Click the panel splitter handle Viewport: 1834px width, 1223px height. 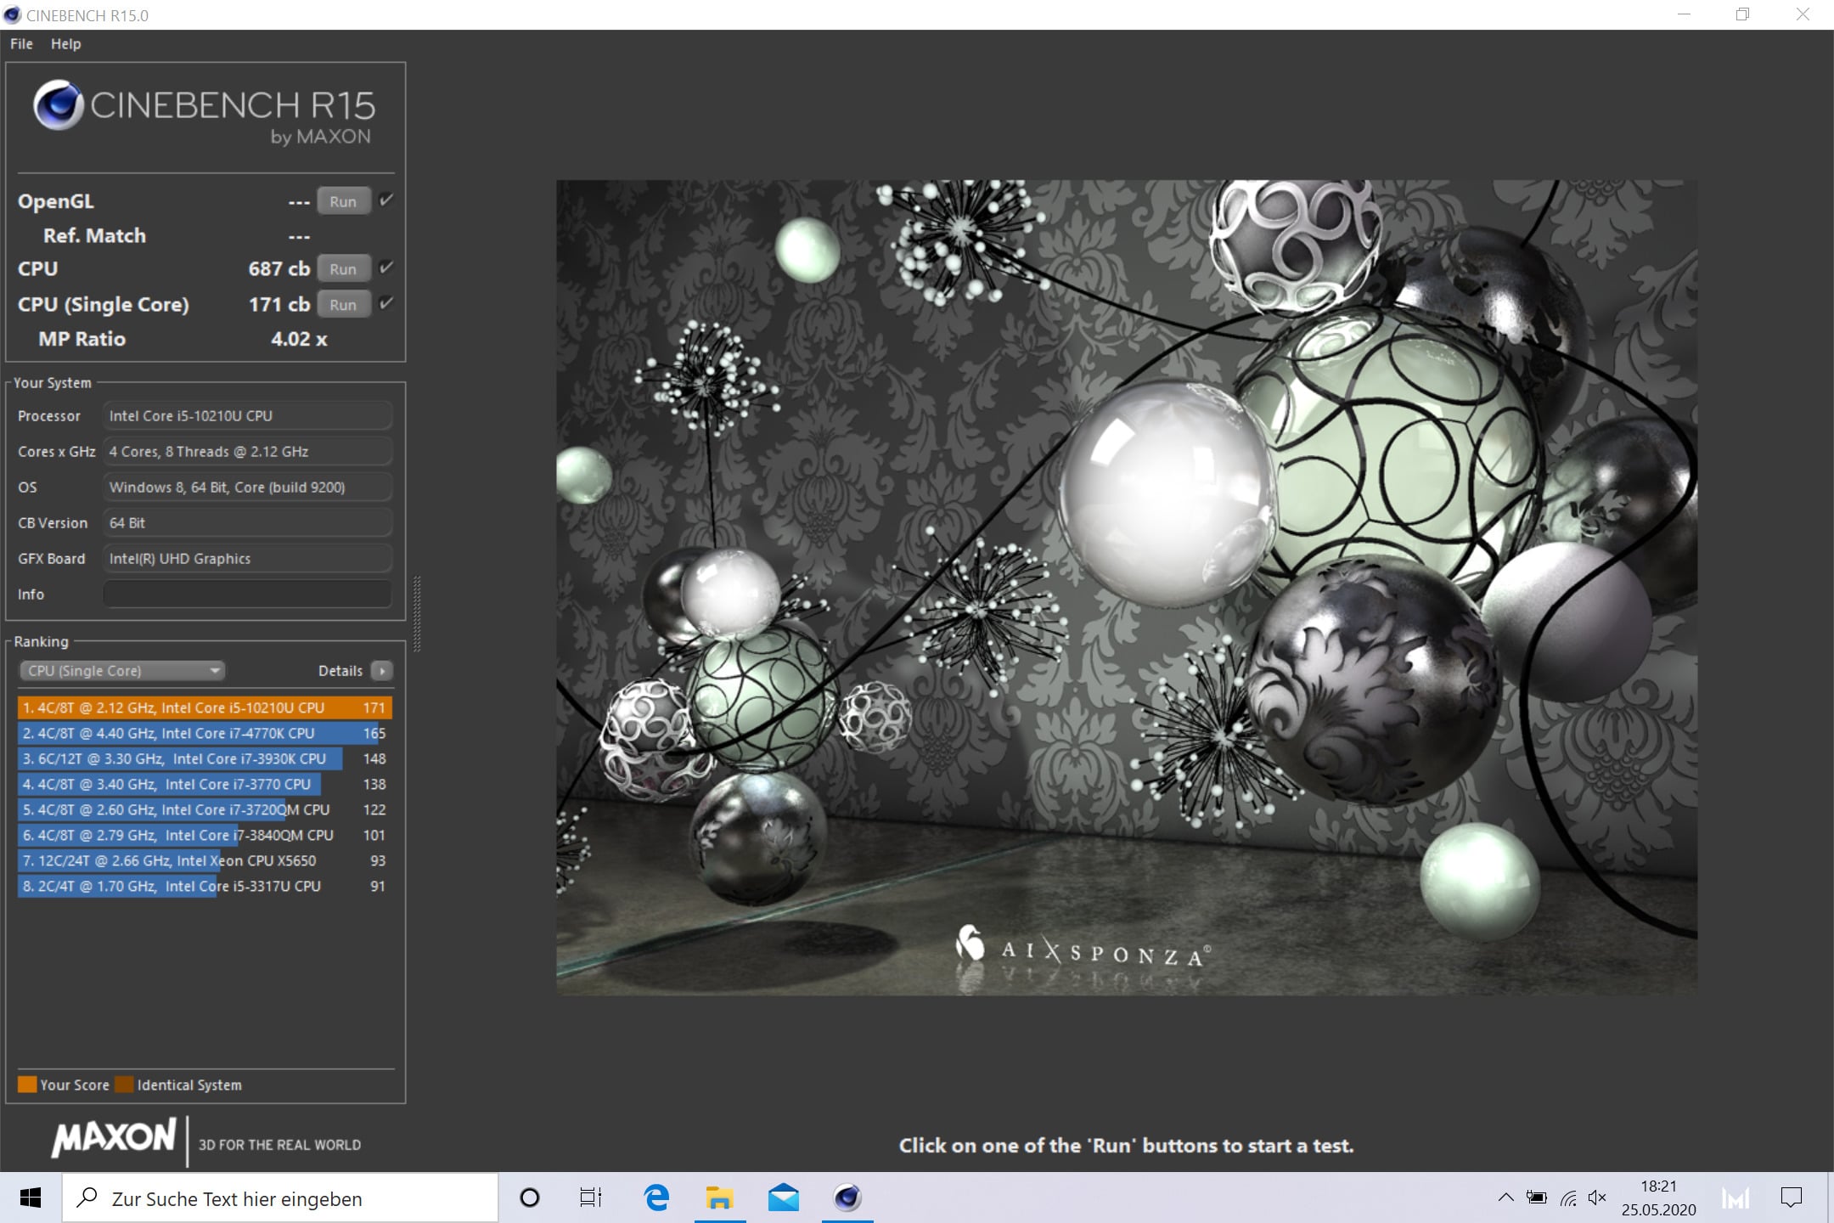click(417, 613)
